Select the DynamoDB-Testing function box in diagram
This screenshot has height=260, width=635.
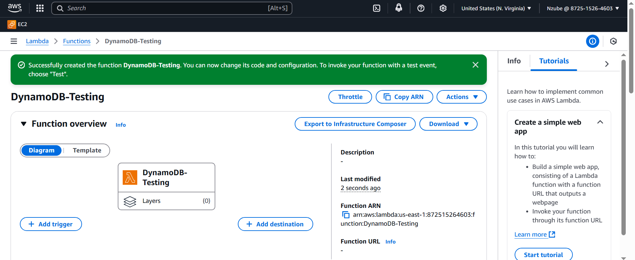[167, 178]
